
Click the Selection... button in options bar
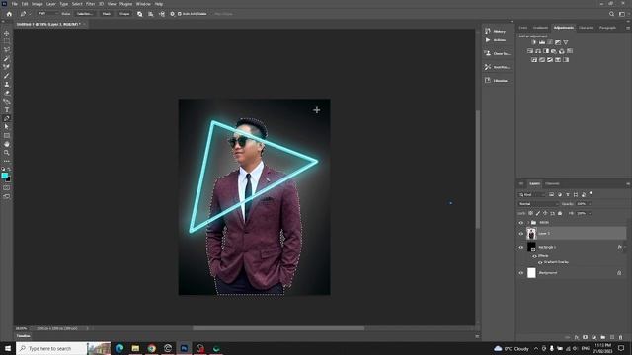click(x=84, y=14)
